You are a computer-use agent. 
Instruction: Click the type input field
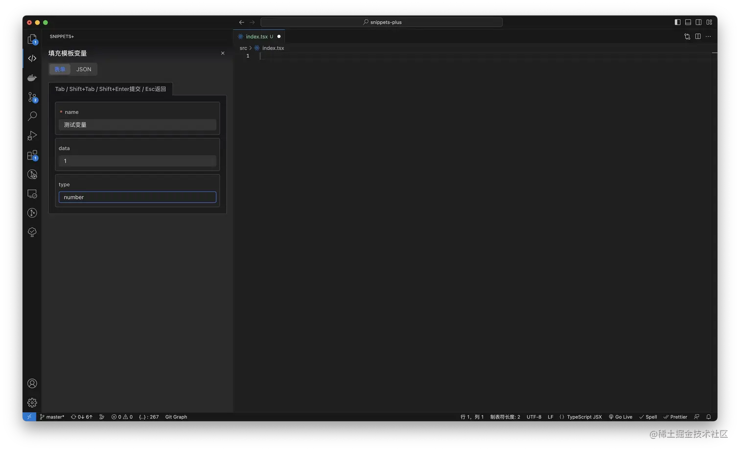(x=138, y=197)
